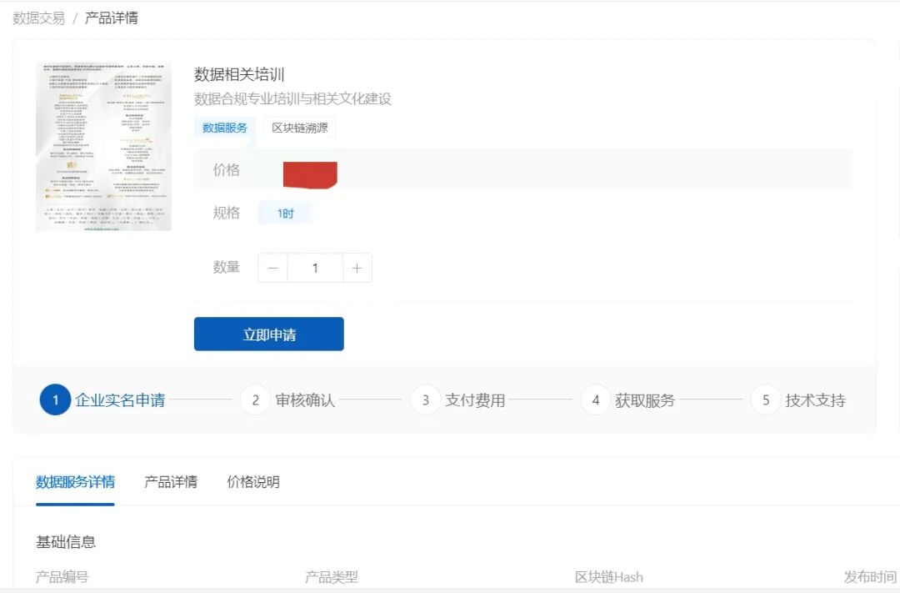
Task: Increase quantity with the plus stepper
Action: pyautogui.click(x=357, y=267)
